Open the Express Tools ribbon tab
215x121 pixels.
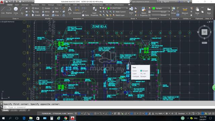(x=84, y=5)
